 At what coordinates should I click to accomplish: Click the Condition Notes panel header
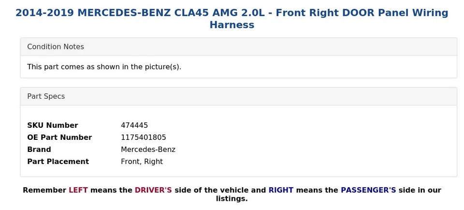point(56,47)
